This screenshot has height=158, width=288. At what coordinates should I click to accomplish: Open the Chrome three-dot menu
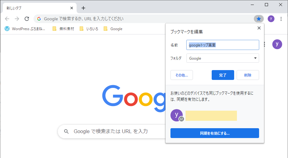tap(281, 19)
